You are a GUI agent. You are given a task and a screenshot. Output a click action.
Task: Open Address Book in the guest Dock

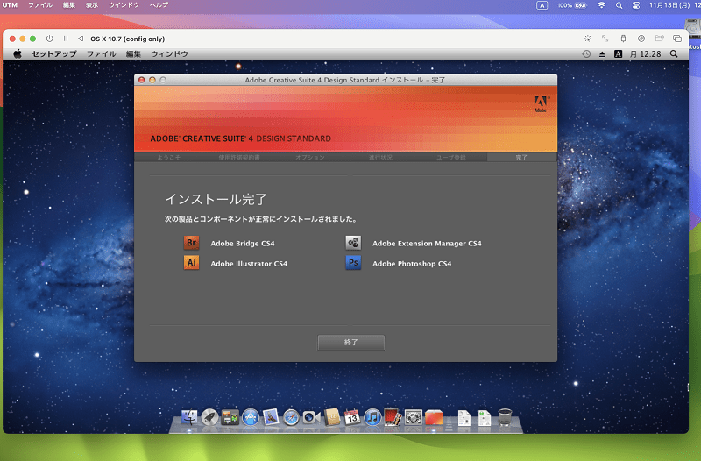332,416
